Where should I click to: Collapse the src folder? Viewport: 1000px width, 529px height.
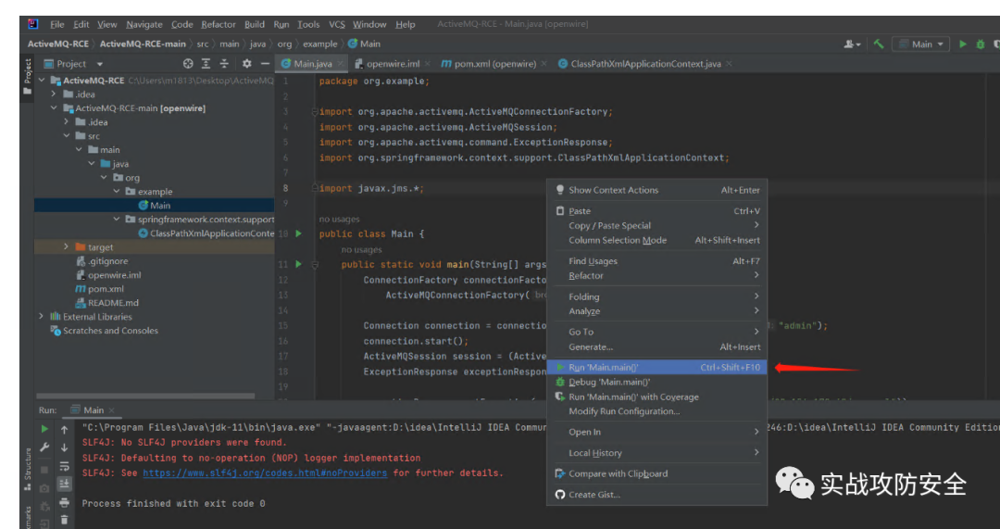pyautogui.click(x=67, y=136)
